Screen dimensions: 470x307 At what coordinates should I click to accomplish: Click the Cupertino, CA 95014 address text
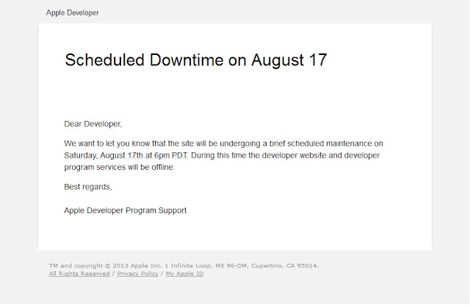tap(285, 266)
